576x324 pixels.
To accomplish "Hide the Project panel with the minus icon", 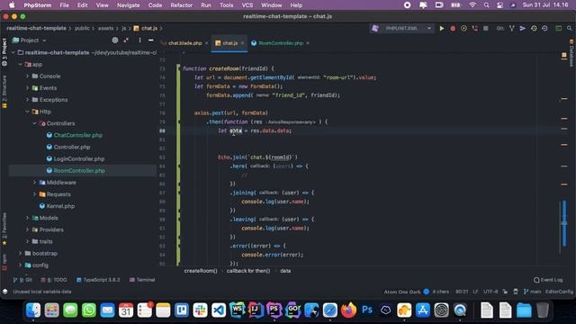I will click(150, 40).
